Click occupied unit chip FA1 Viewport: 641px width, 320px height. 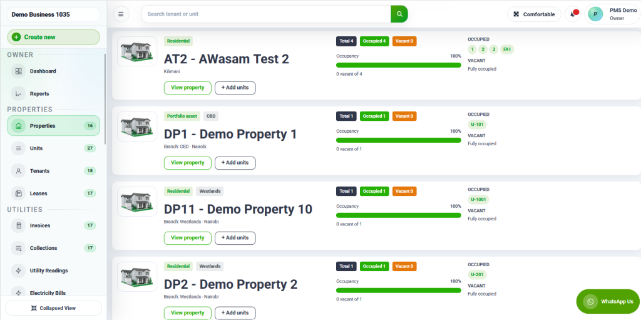pyautogui.click(x=507, y=49)
